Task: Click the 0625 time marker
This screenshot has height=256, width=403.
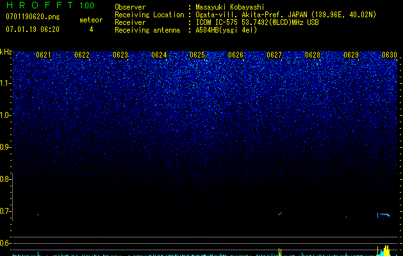Action: click(x=197, y=55)
